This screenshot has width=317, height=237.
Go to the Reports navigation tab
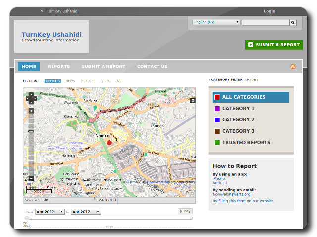point(58,67)
